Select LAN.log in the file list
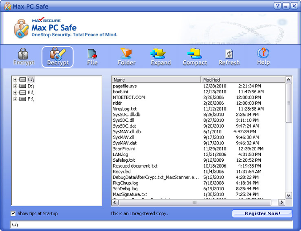The image size is (301, 231). pyautogui.click(x=120, y=154)
